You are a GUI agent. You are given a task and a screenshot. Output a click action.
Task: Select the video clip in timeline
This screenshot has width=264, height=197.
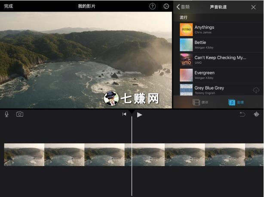click(x=134, y=154)
